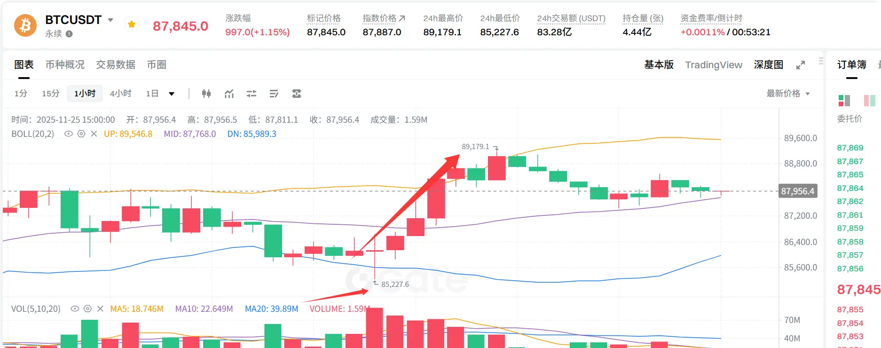Screen dimensions: 881x348
Task: Click the VOL(5,10,20) indicator label
Action: 36,309
